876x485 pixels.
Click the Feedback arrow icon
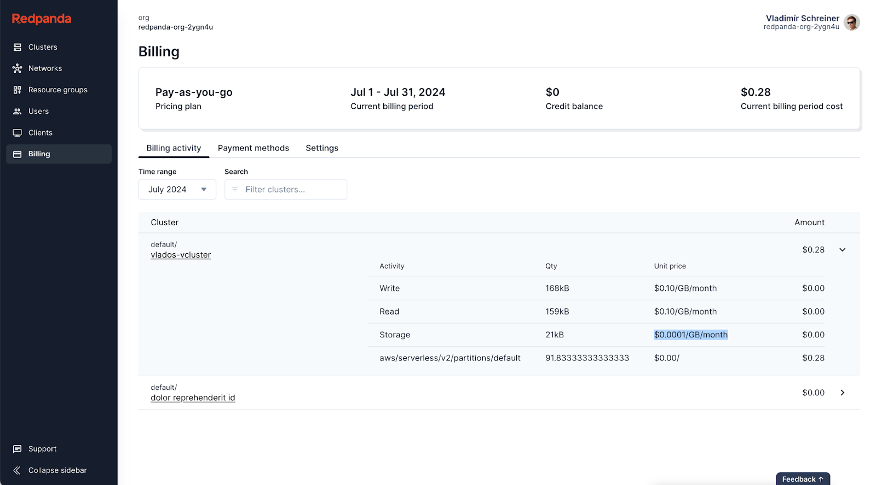pyautogui.click(x=821, y=479)
